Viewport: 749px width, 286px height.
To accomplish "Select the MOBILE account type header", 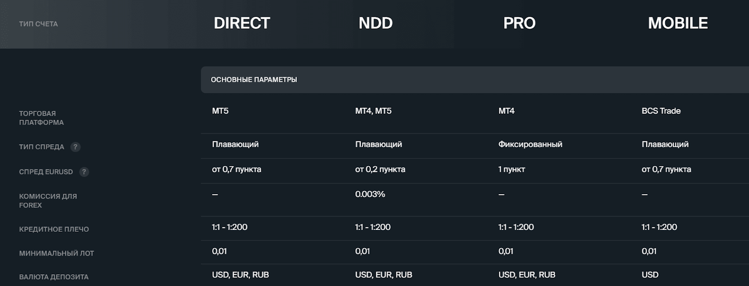I will (677, 23).
